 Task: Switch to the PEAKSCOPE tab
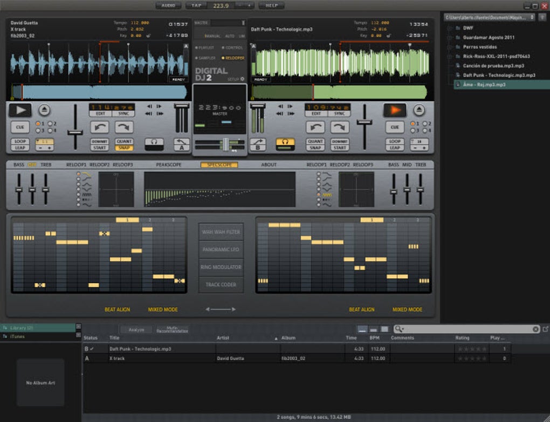169,165
